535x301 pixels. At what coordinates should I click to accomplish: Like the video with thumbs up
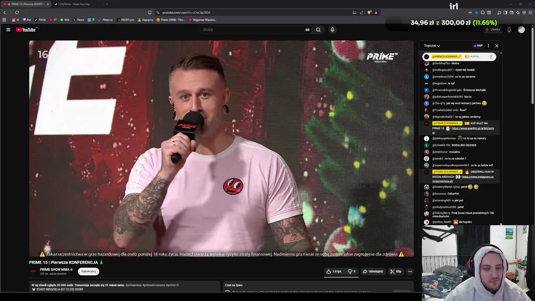(334, 271)
